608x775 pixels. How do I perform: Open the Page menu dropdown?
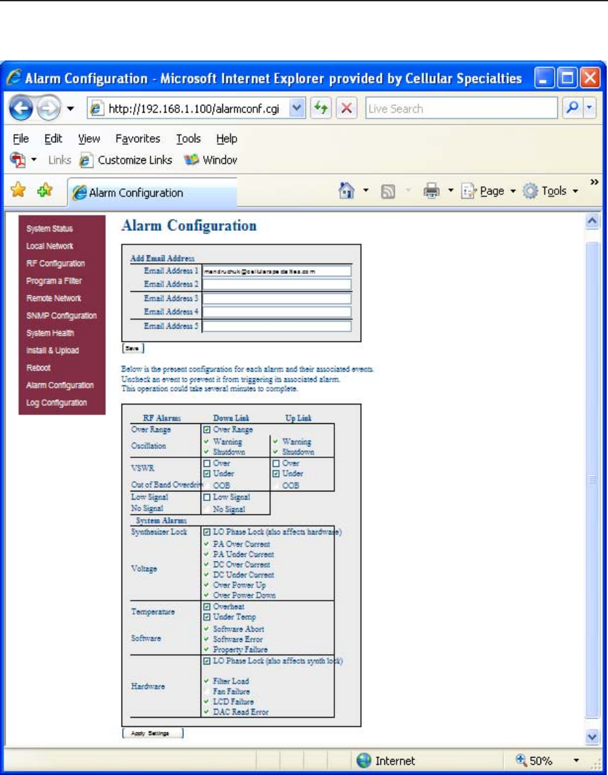click(x=488, y=191)
